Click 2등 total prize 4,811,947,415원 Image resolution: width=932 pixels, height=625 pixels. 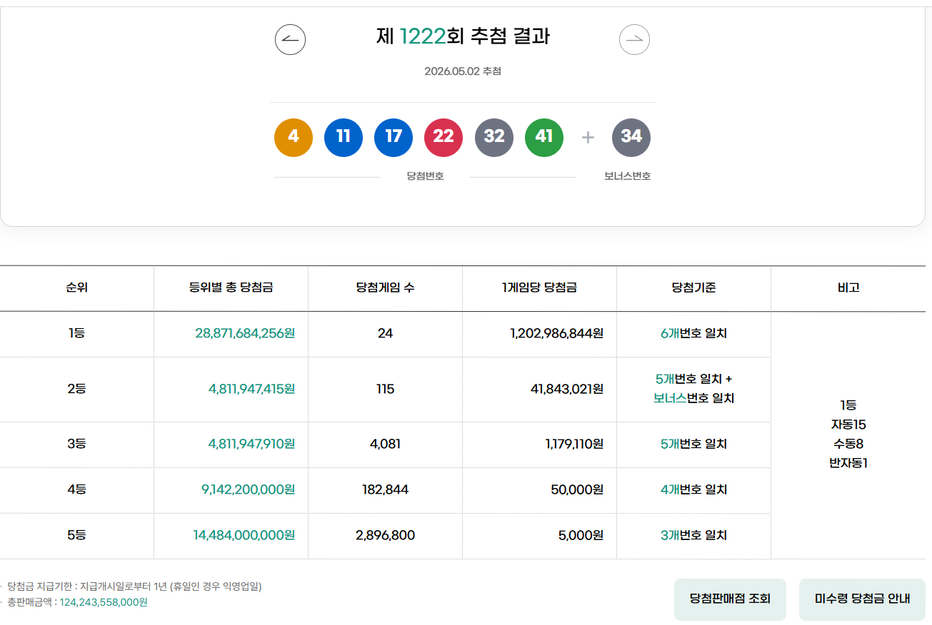pyautogui.click(x=251, y=389)
